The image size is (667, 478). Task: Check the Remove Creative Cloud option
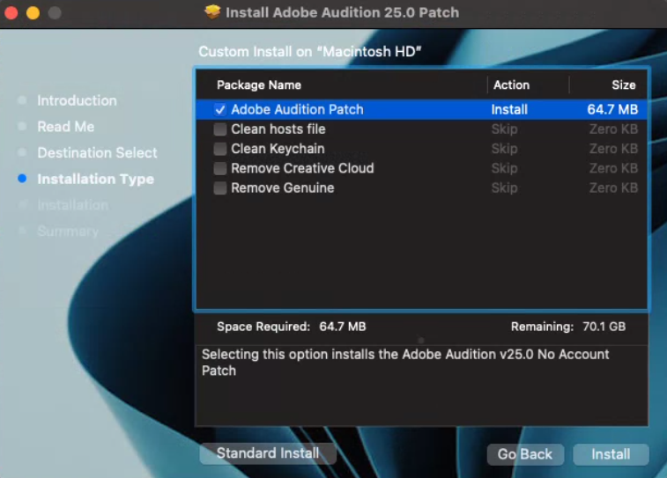pos(220,168)
